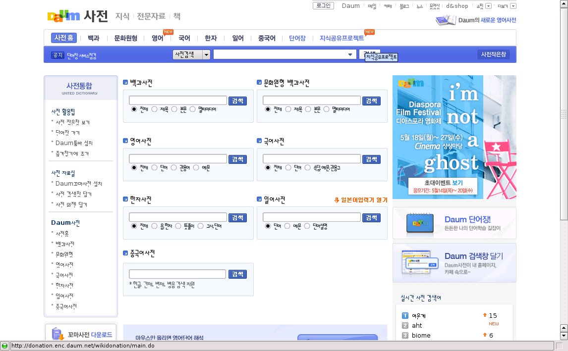Select 관용어 radio under 영어사전
This screenshot has height=351, width=568.
[x=174, y=168]
